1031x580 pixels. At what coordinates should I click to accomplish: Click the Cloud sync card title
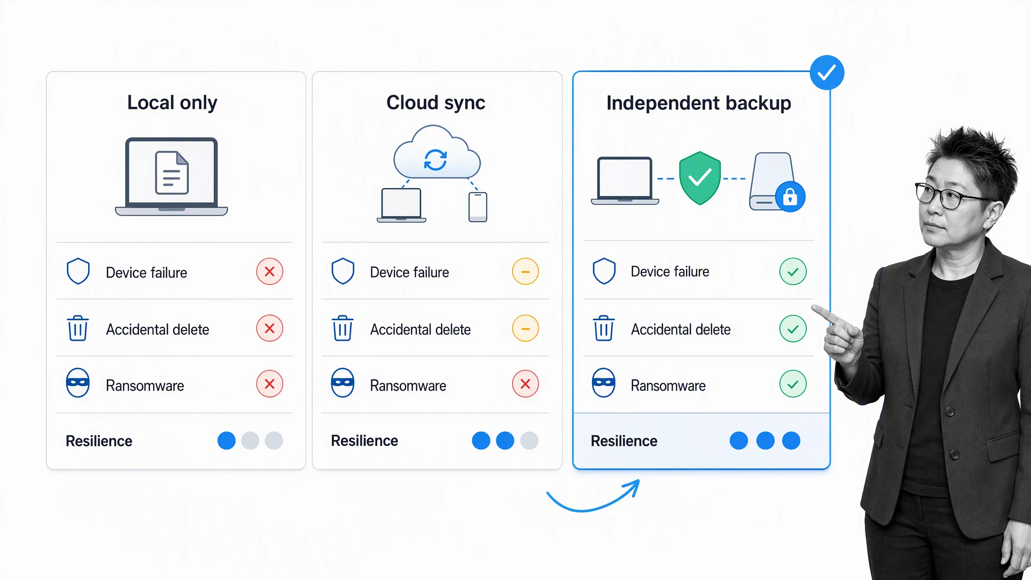(436, 103)
